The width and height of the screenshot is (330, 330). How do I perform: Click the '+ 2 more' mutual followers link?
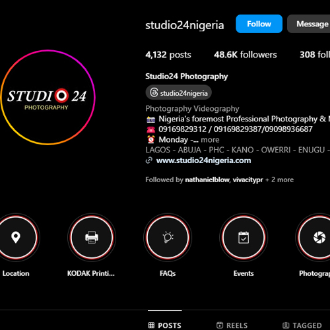(x=279, y=180)
